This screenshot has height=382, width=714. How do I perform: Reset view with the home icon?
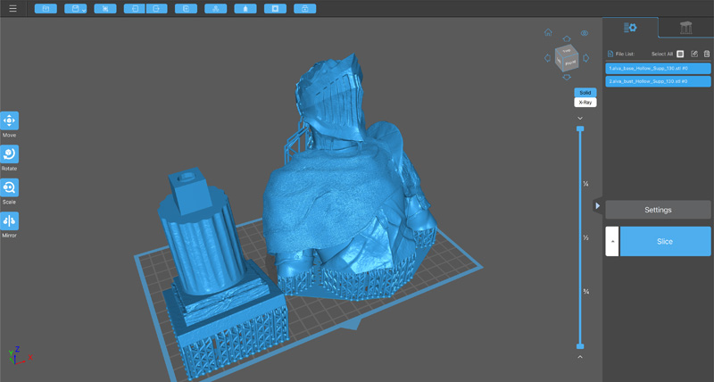(548, 32)
